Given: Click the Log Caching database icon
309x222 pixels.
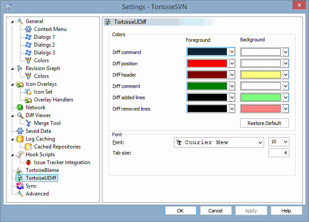Looking at the screenshot, I should [x=20, y=139].
